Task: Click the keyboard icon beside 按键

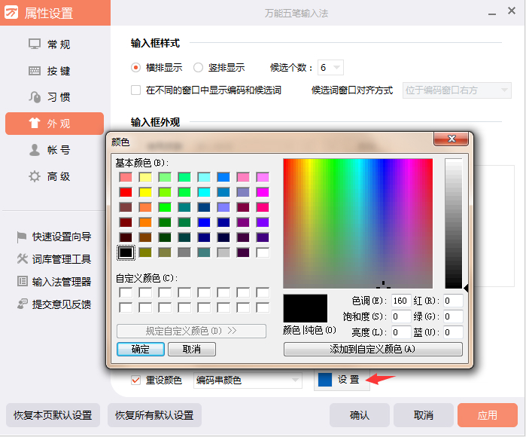Action: coord(35,71)
